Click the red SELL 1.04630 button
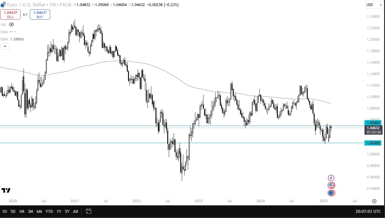The image size is (385, 218). click(10, 14)
